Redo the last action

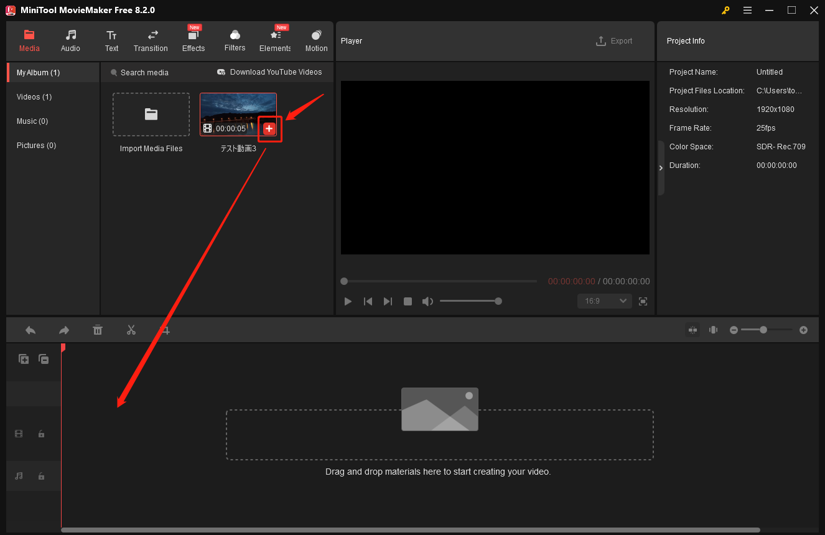pos(64,330)
